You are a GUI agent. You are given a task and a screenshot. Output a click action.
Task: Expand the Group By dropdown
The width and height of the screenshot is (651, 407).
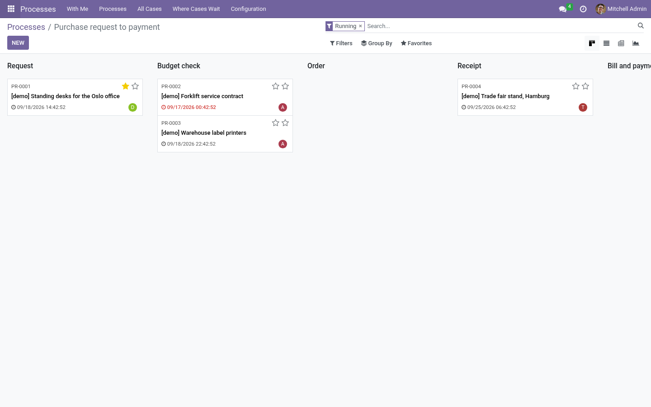point(377,43)
